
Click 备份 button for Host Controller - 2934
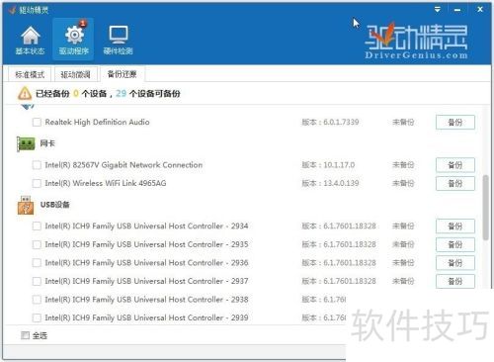click(x=455, y=226)
